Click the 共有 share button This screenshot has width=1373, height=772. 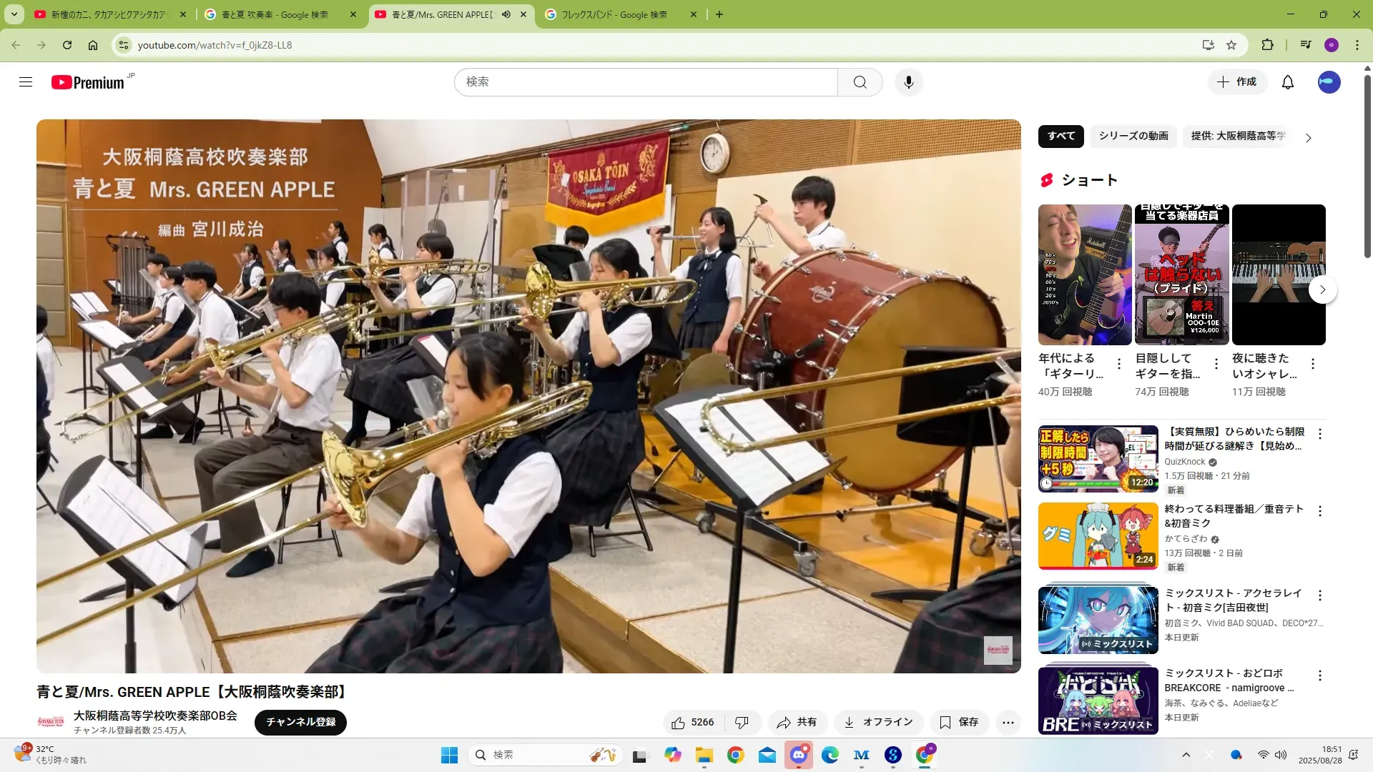(797, 722)
